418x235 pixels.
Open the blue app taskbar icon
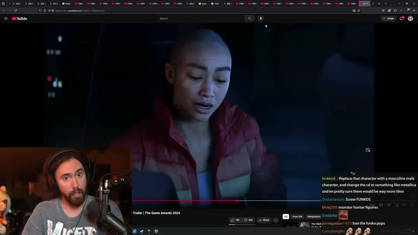coord(135,231)
